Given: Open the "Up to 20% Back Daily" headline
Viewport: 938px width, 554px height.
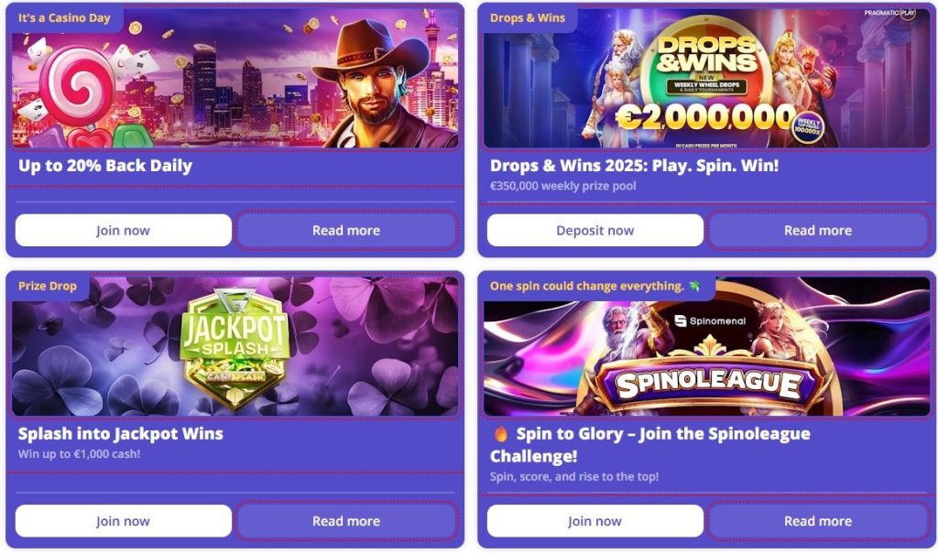Looking at the screenshot, I should coord(104,165).
